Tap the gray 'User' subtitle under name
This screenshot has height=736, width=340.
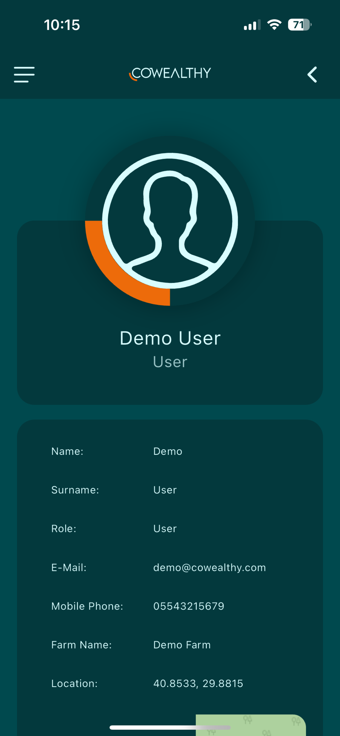[170, 362]
